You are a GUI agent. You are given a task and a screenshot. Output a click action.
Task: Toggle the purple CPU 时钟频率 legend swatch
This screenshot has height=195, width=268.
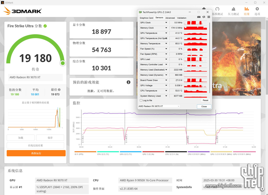[199, 152]
